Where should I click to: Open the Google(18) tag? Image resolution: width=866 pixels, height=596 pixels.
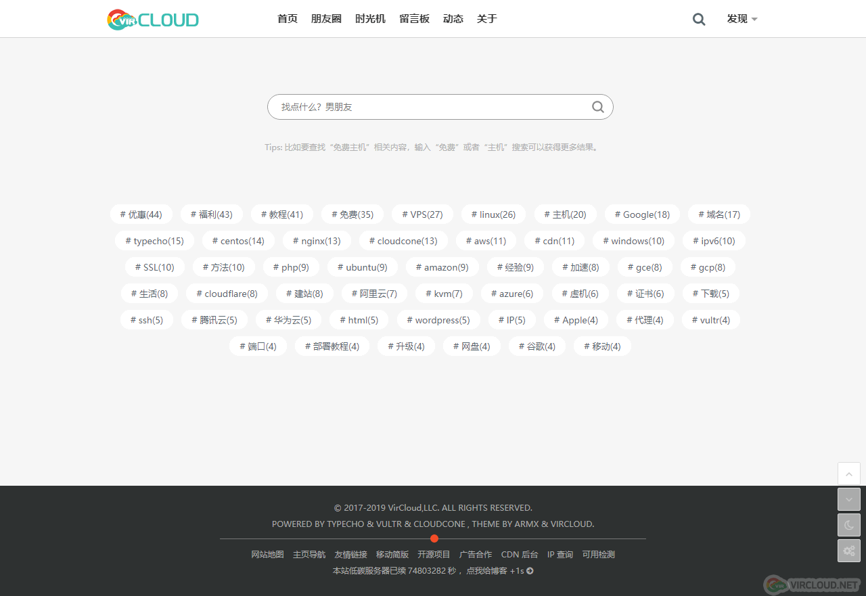(642, 214)
